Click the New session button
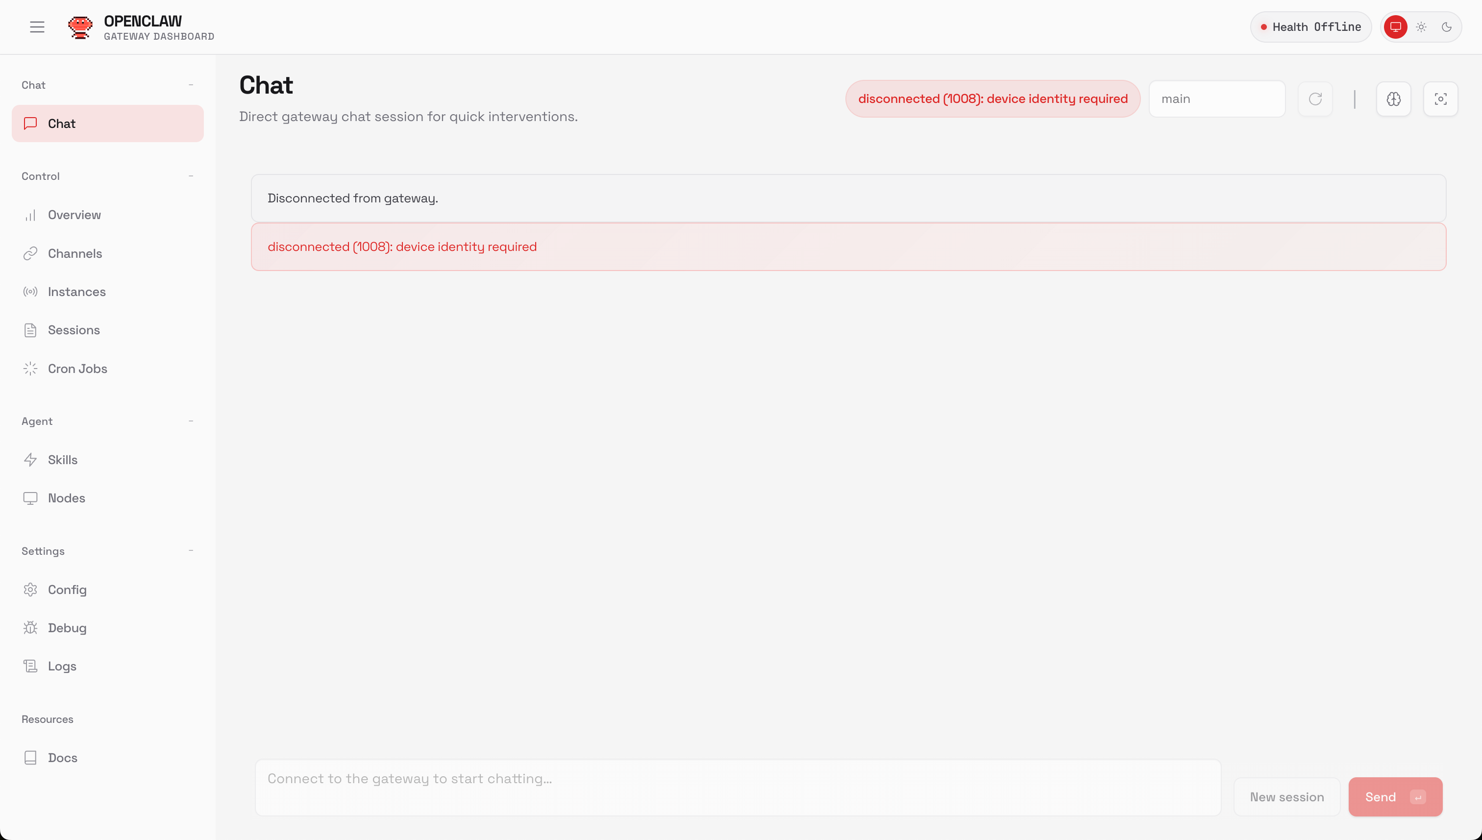Viewport: 1482px width, 840px height. coord(1286,797)
